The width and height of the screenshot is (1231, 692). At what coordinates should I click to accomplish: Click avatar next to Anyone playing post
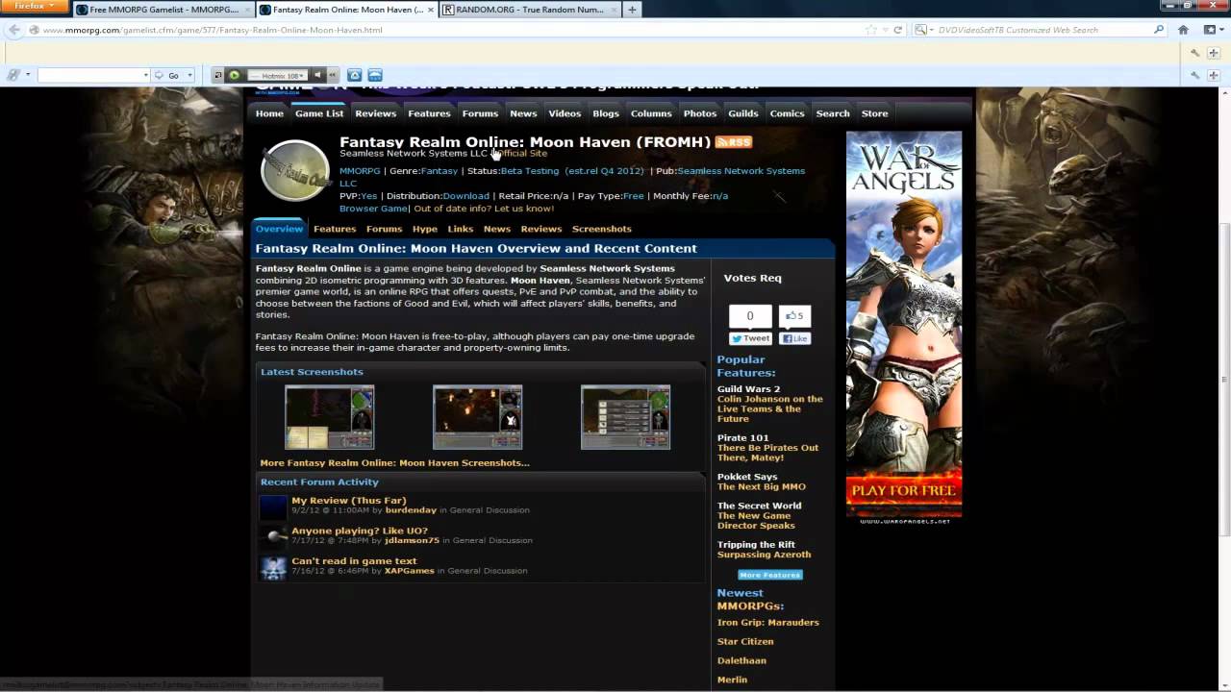(x=273, y=536)
